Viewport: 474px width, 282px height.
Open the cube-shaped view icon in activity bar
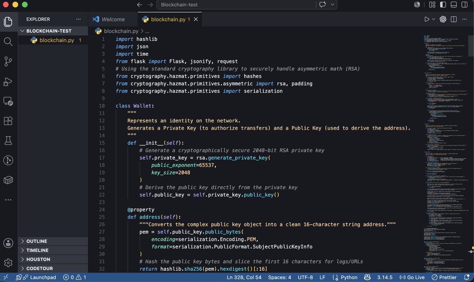8,180
